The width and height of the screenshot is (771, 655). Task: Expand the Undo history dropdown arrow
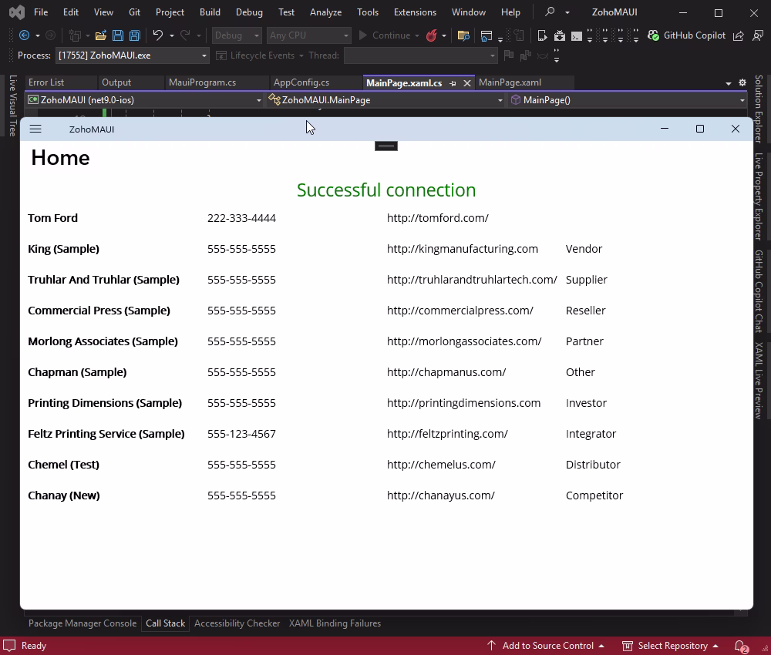pos(172,36)
